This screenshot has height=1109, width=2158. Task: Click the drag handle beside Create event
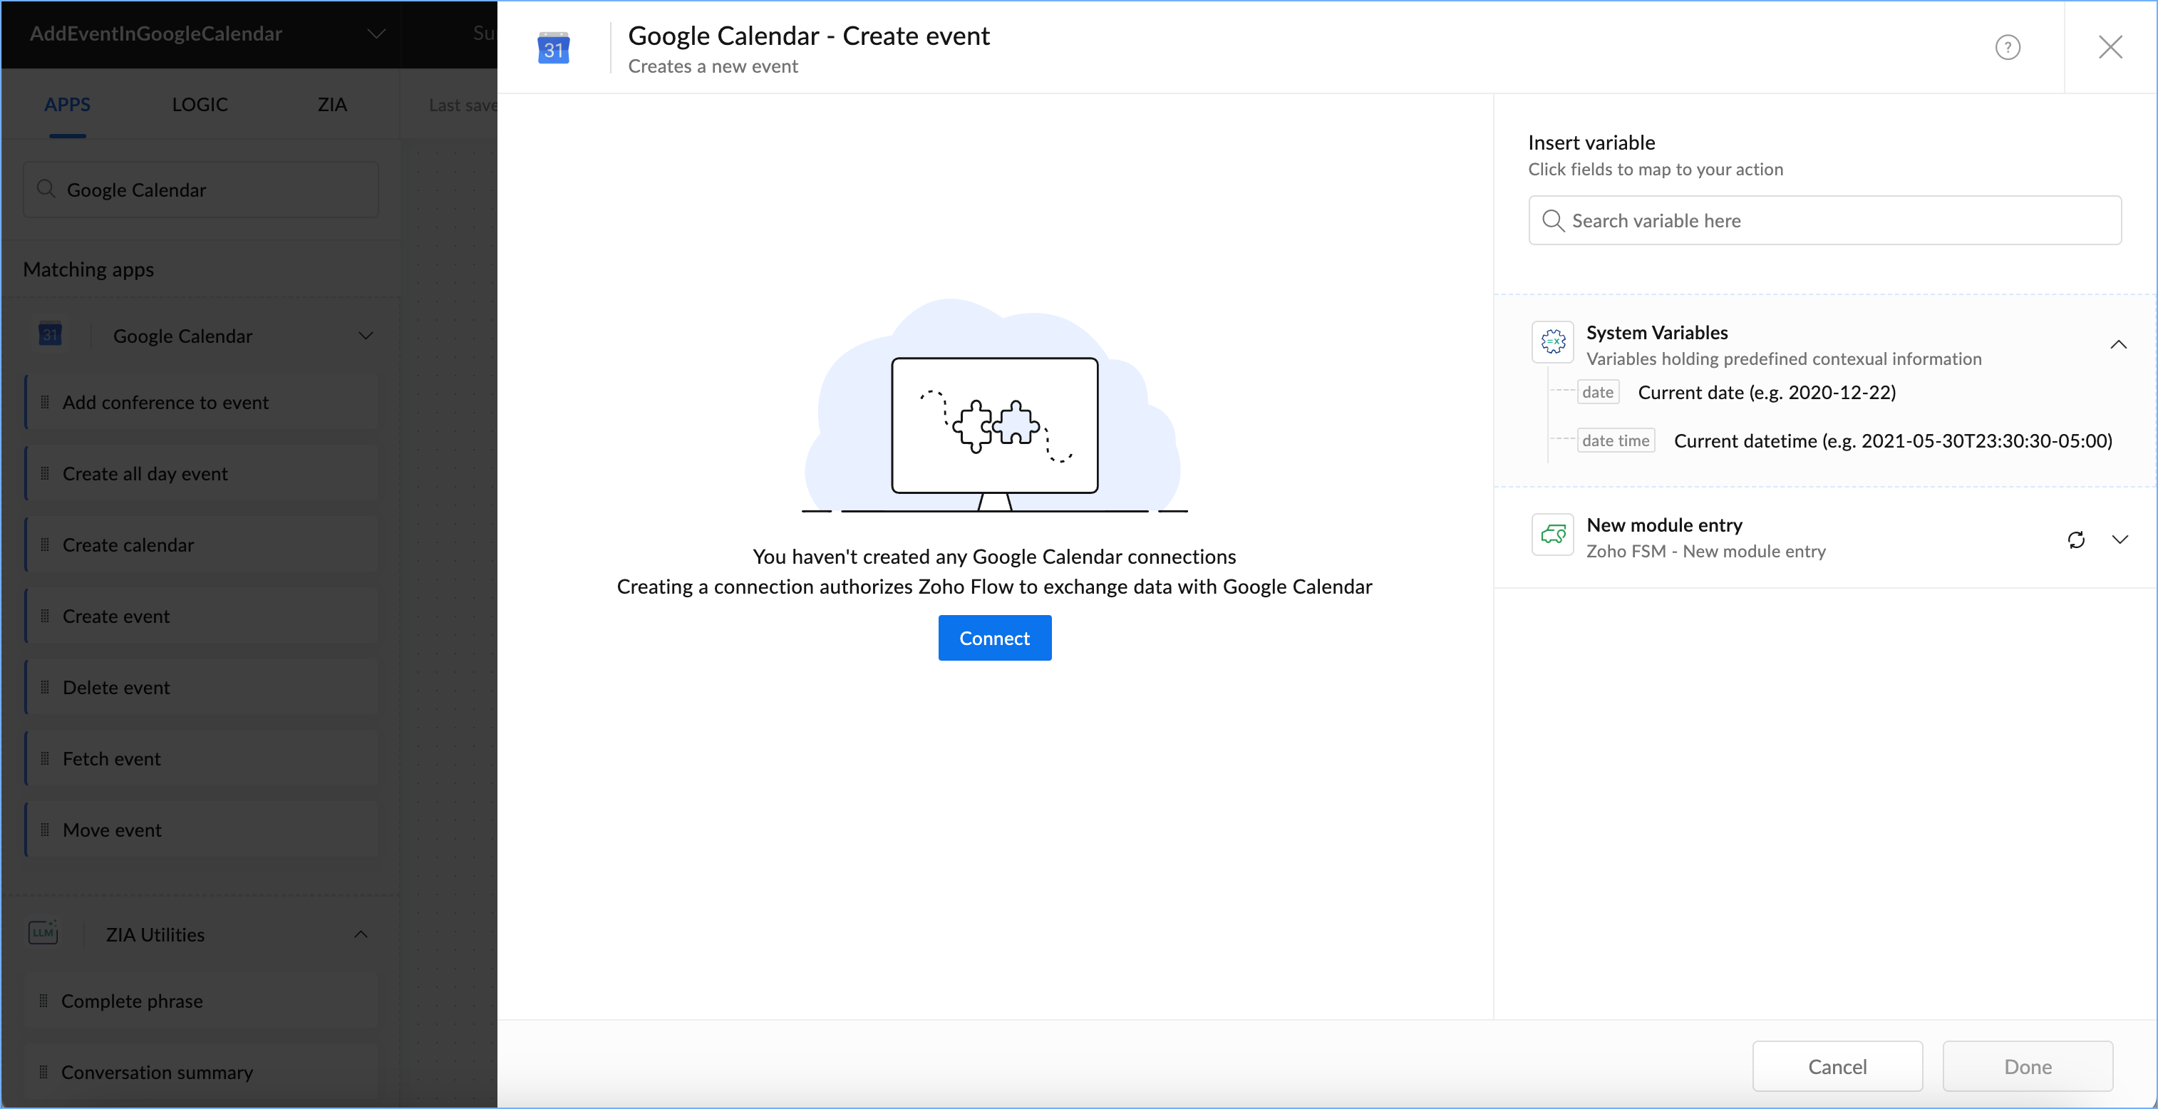coord(45,616)
